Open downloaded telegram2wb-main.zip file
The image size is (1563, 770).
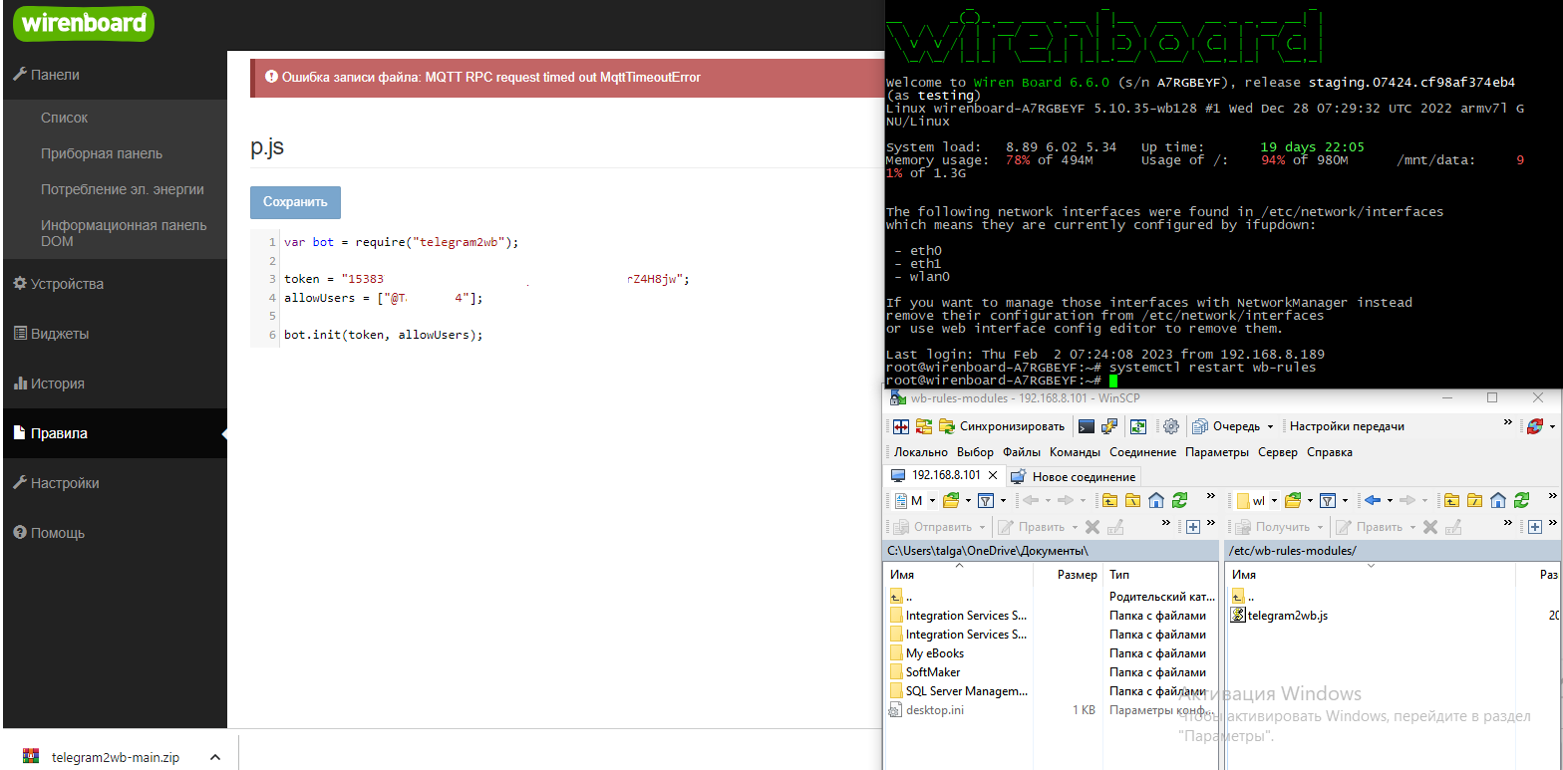pyautogui.click(x=115, y=757)
